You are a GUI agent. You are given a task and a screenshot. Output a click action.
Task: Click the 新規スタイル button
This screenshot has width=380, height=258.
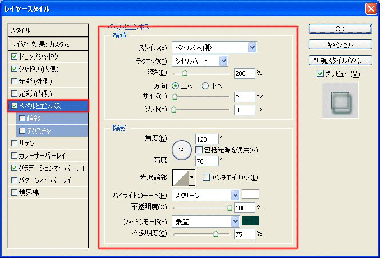tap(340, 61)
